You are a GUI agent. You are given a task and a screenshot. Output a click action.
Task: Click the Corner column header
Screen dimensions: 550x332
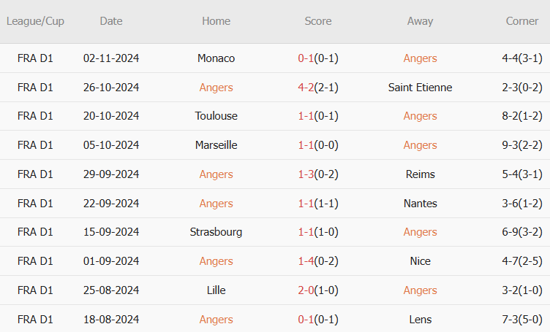(521, 21)
